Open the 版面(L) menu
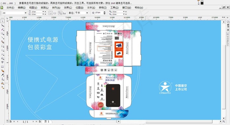230x125 pixels. coord(45,8)
